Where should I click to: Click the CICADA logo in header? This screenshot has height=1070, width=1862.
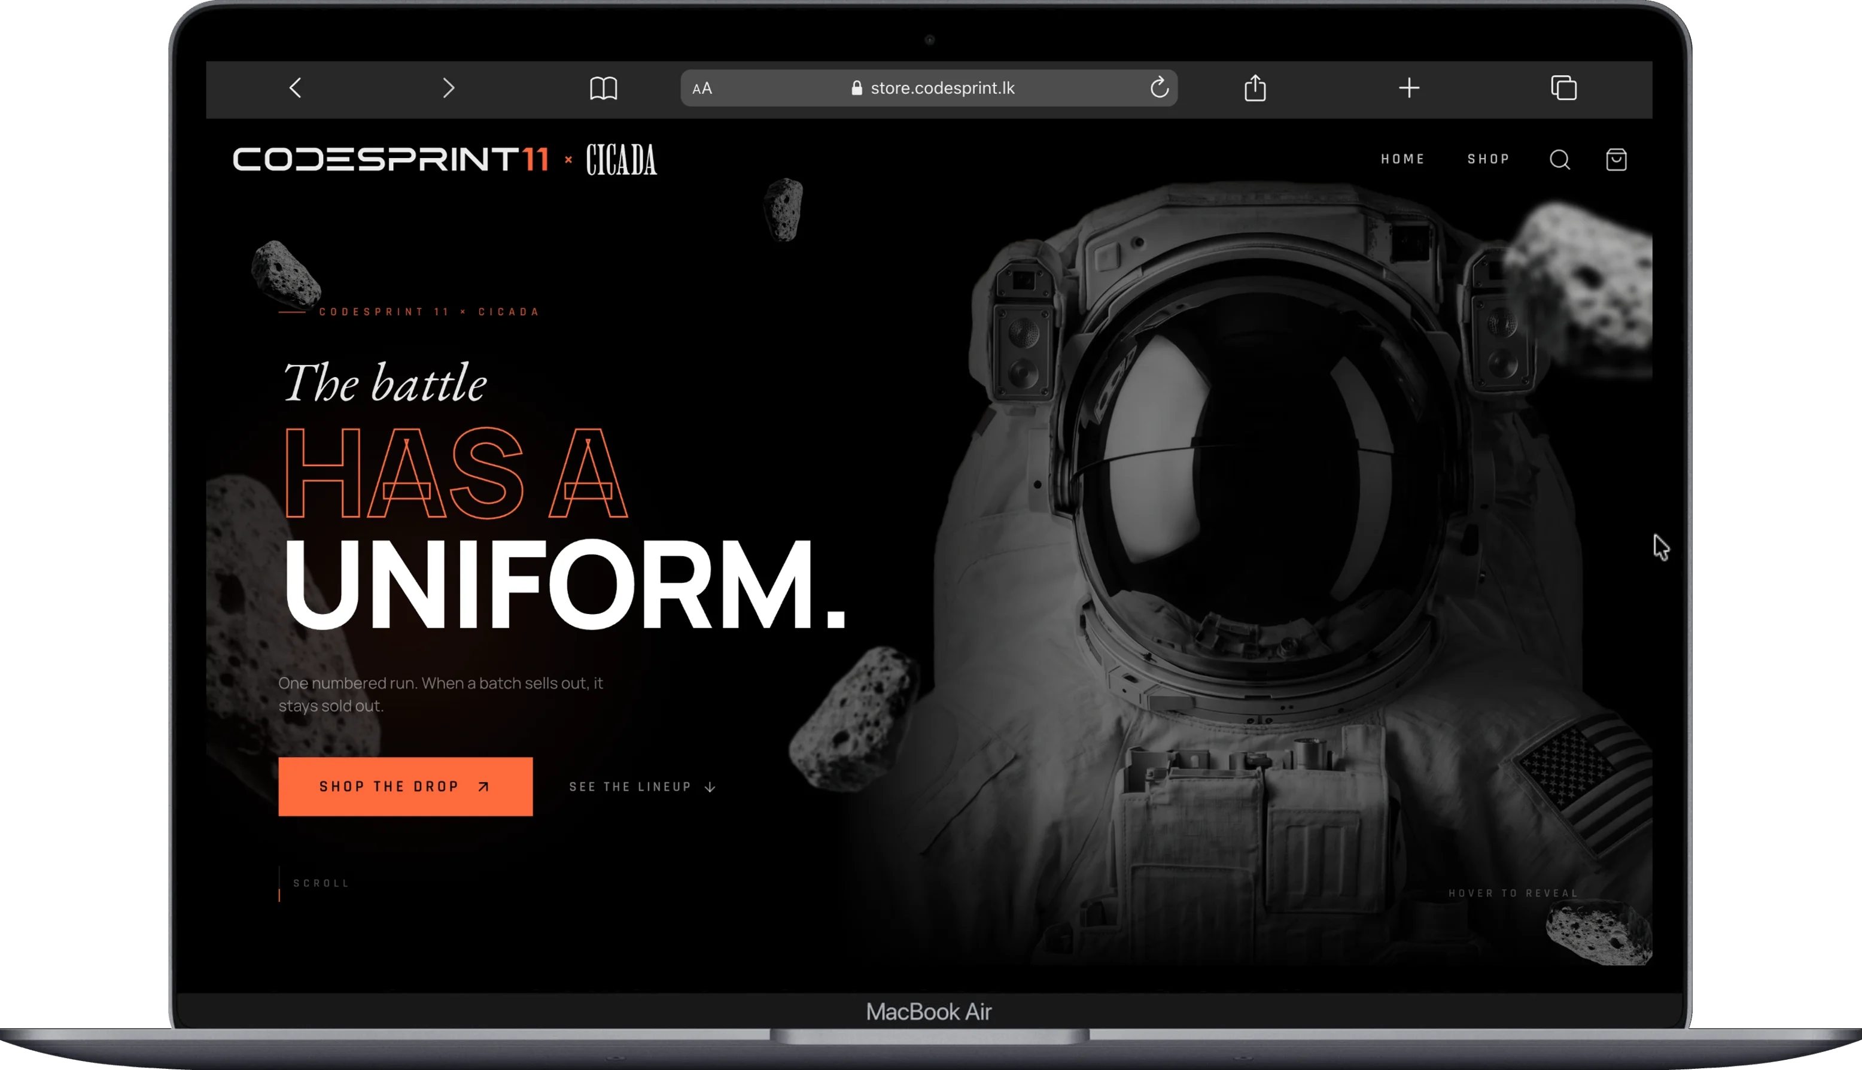[x=622, y=159]
